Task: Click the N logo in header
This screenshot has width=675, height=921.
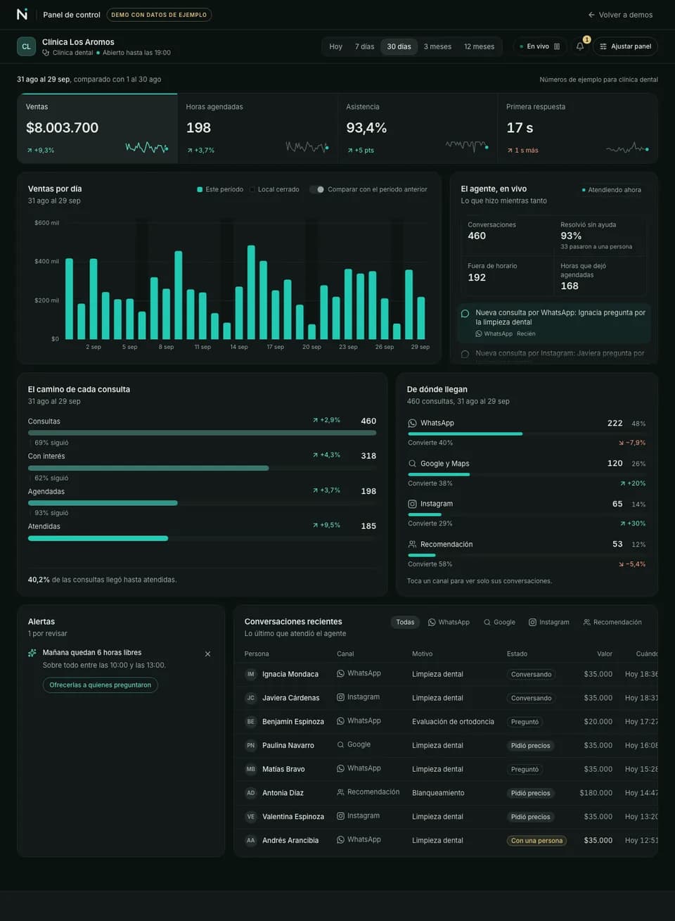Action: [x=22, y=14]
